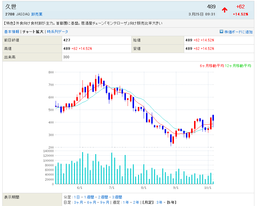Show the 1日 intraday chart
Screen dimensions: 257x206
click(77, 197)
